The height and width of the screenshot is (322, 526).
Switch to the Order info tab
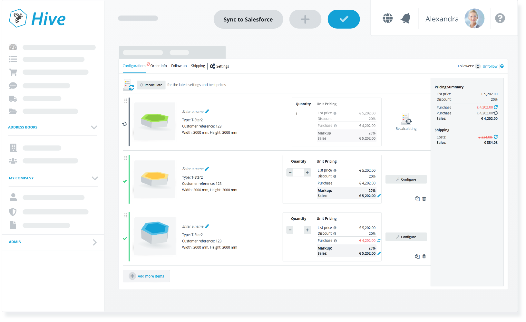click(x=159, y=66)
